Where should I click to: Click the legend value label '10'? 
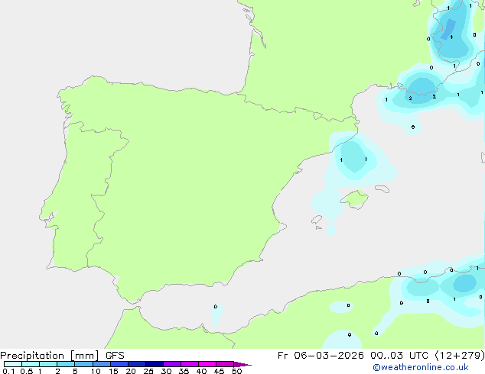point(96,371)
